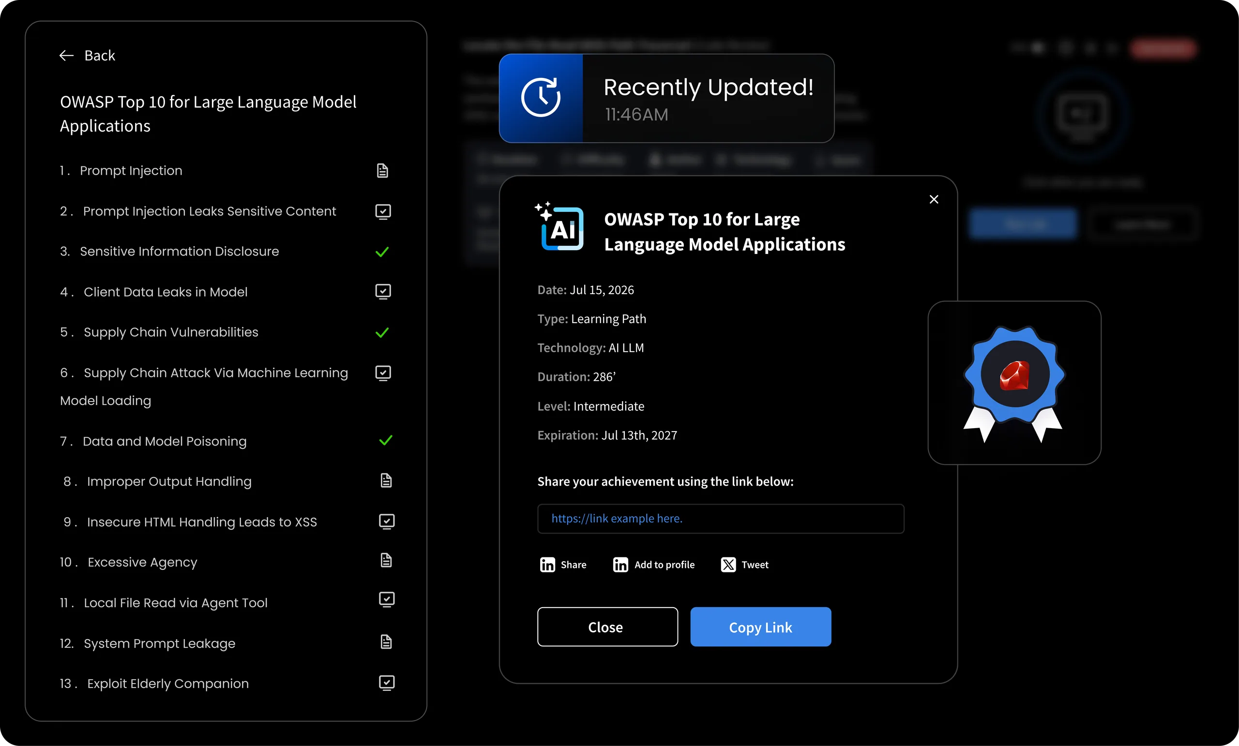Open document icon for System Prompt Leakage
Image resolution: width=1239 pixels, height=746 pixels.
click(x=386, y=642)
